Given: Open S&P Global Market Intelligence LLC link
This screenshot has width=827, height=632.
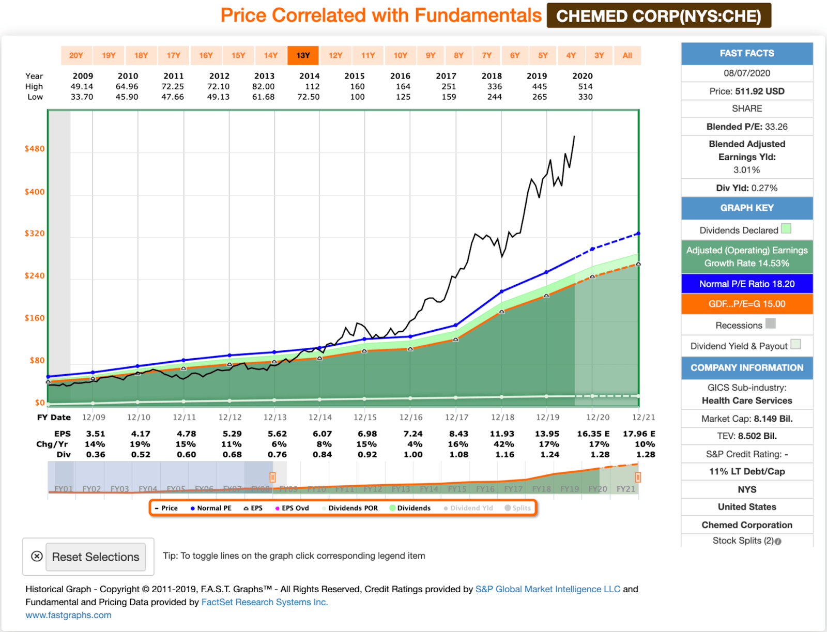Looking at the screenshot, I should [x=548, y=589].
